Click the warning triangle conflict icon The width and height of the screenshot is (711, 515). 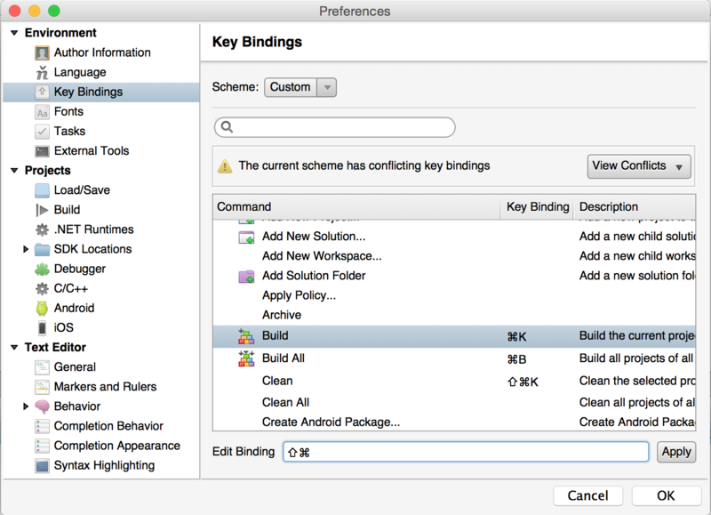tap(225, 166)
